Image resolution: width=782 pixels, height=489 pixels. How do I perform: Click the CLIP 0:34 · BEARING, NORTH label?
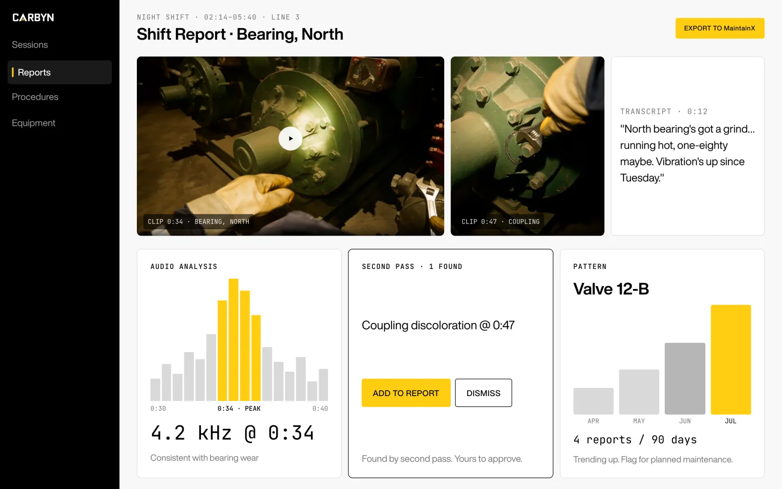tap(198, 222)
